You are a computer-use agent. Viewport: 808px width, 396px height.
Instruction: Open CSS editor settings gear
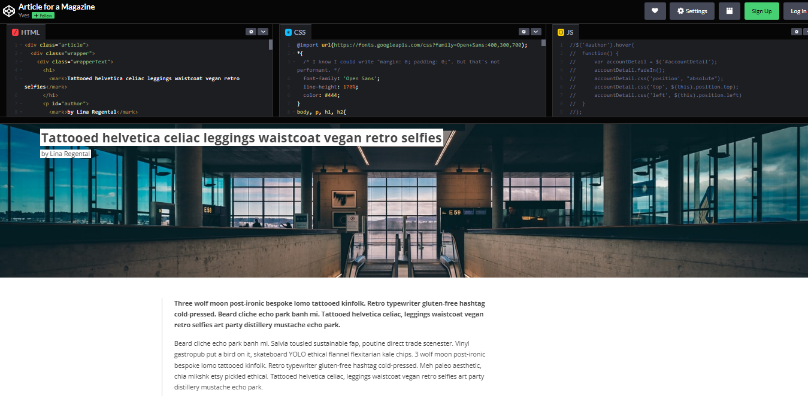(524, 32)
